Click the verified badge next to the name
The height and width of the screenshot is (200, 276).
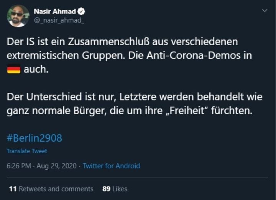81,11
